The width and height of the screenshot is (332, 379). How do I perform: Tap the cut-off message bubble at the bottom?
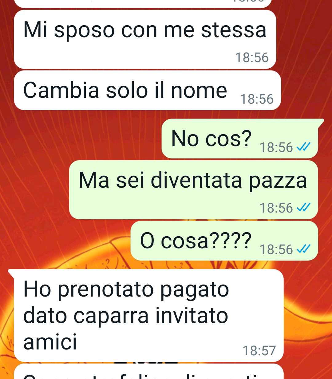click(148, 372)
